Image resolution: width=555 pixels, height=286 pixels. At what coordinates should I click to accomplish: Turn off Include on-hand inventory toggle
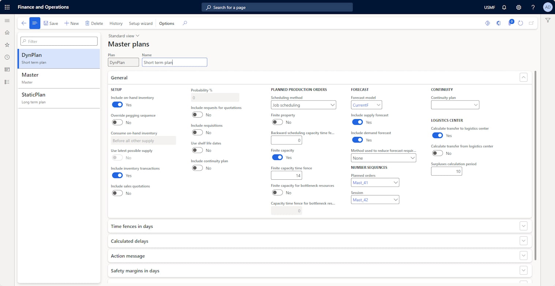tap(117, 104)
